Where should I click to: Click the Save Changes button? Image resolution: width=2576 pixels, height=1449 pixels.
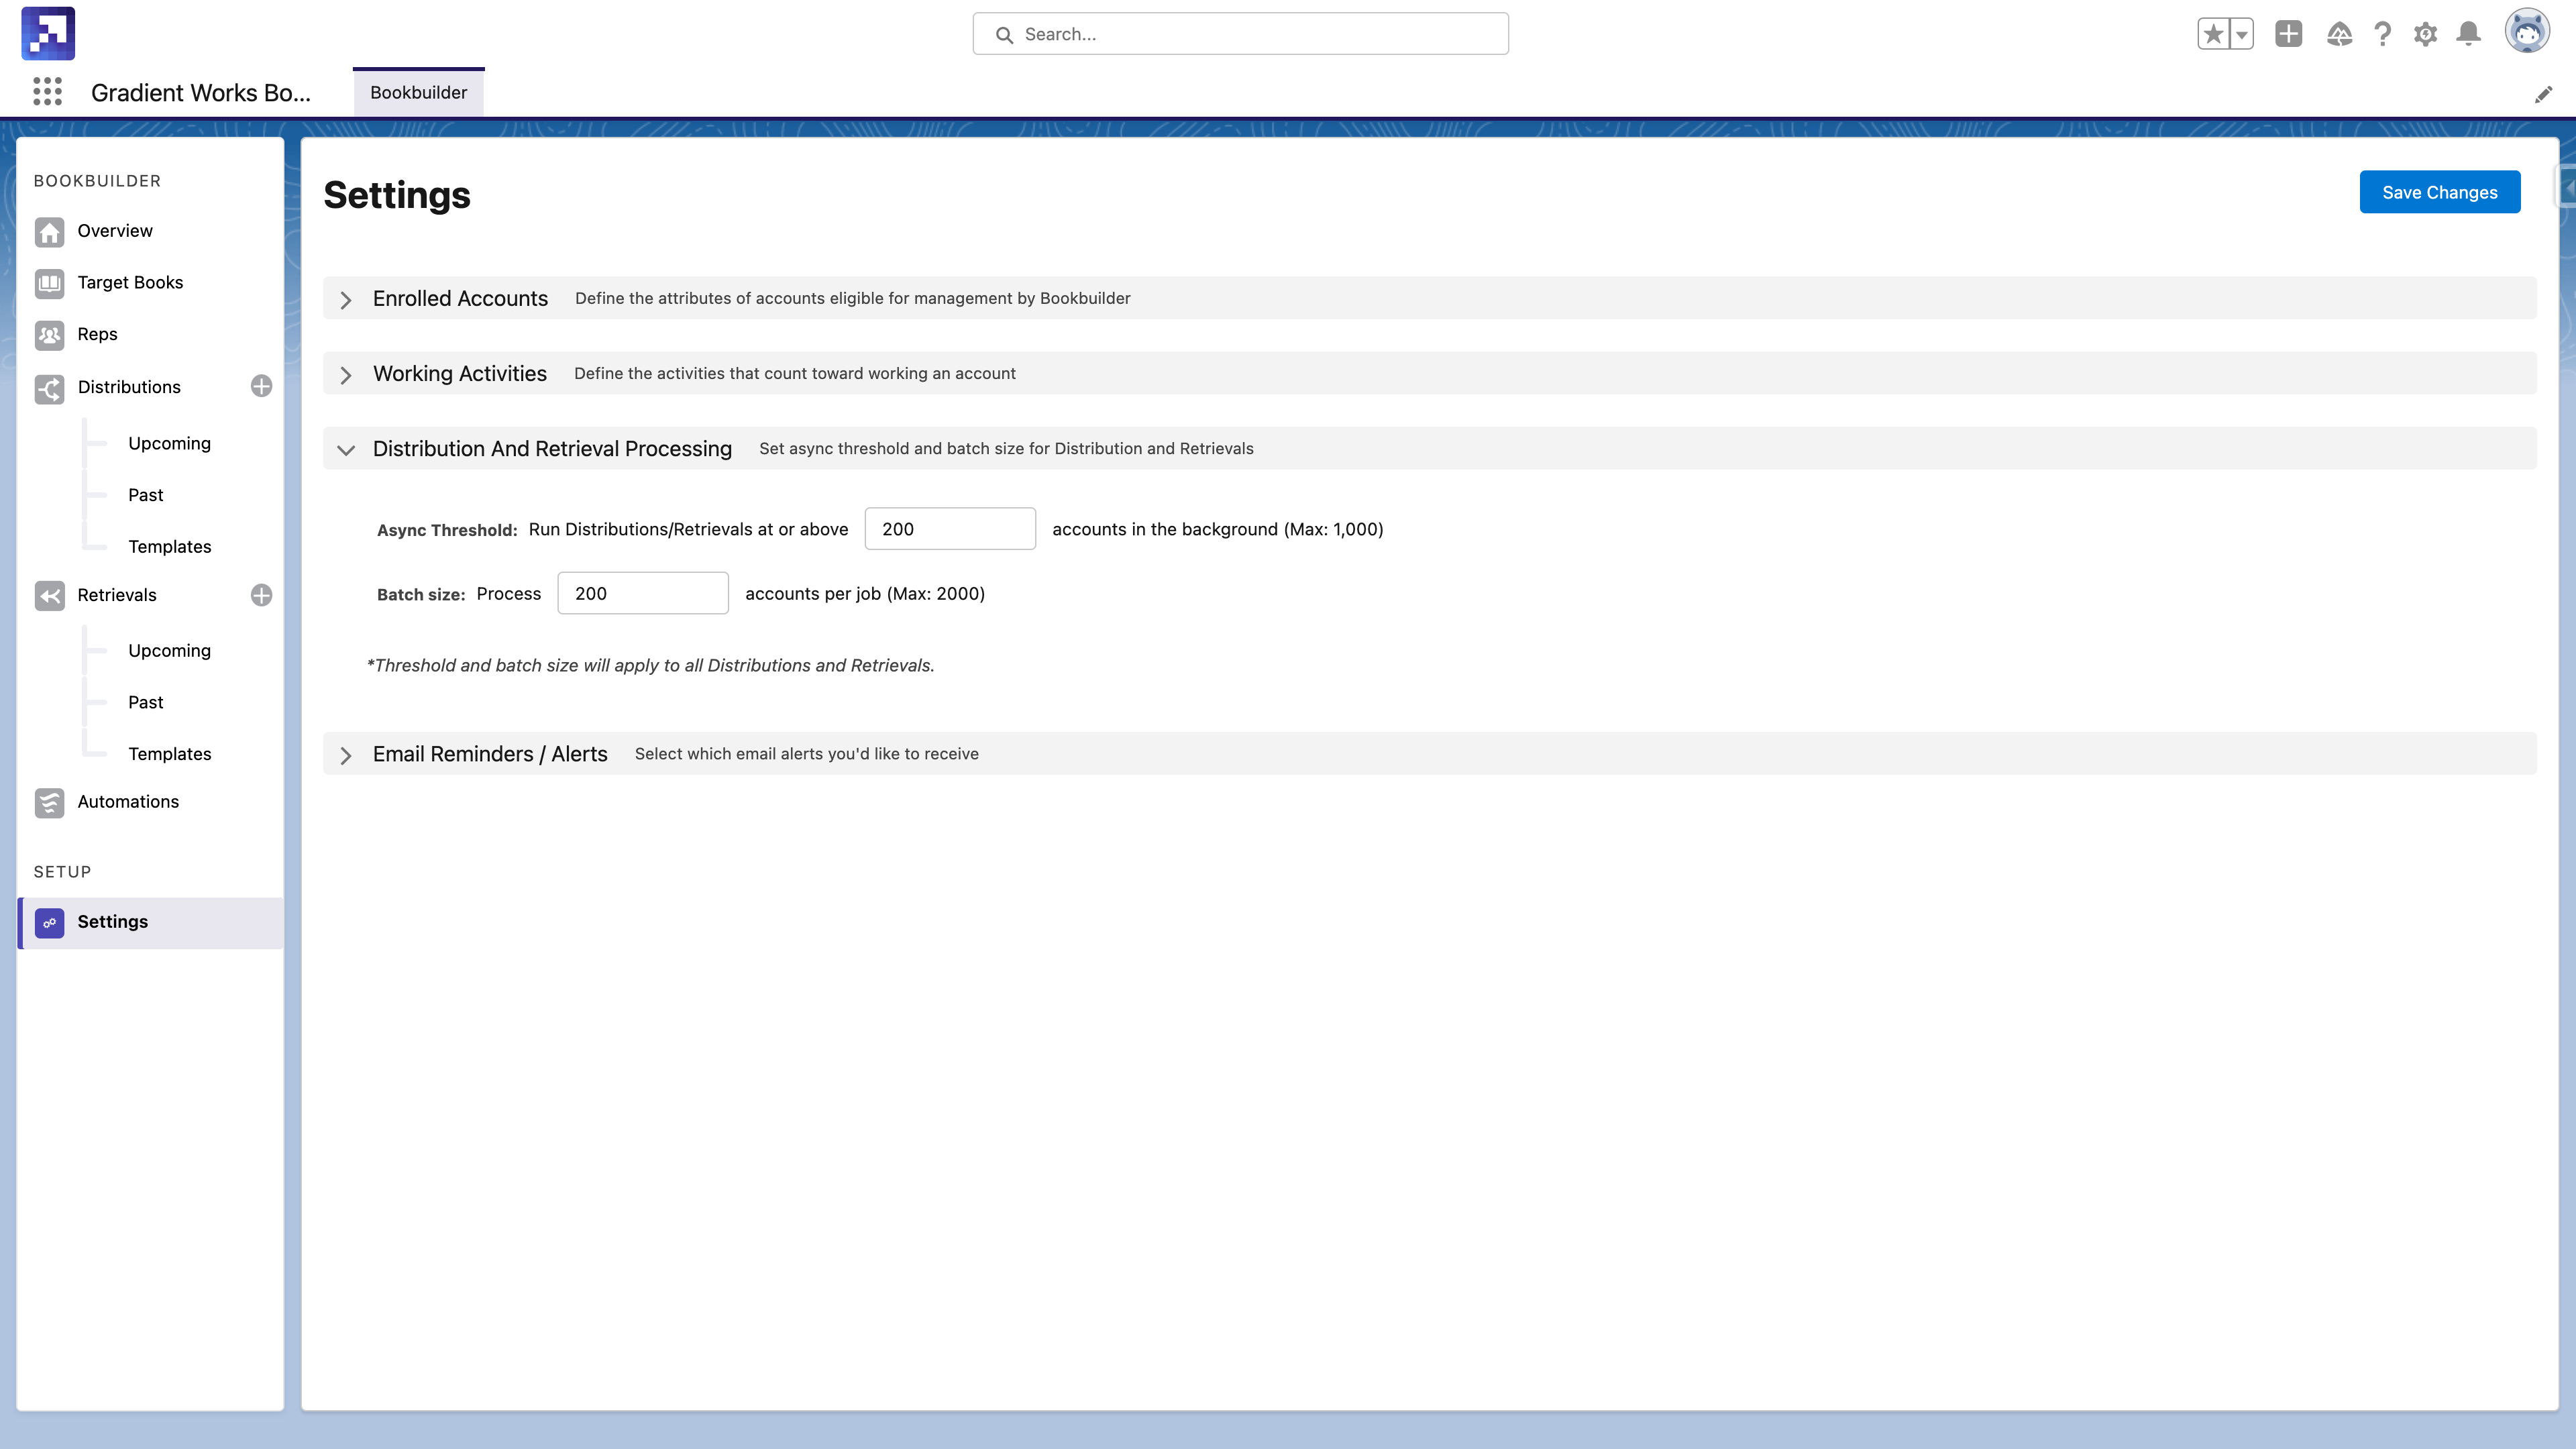click(2439, 192)
